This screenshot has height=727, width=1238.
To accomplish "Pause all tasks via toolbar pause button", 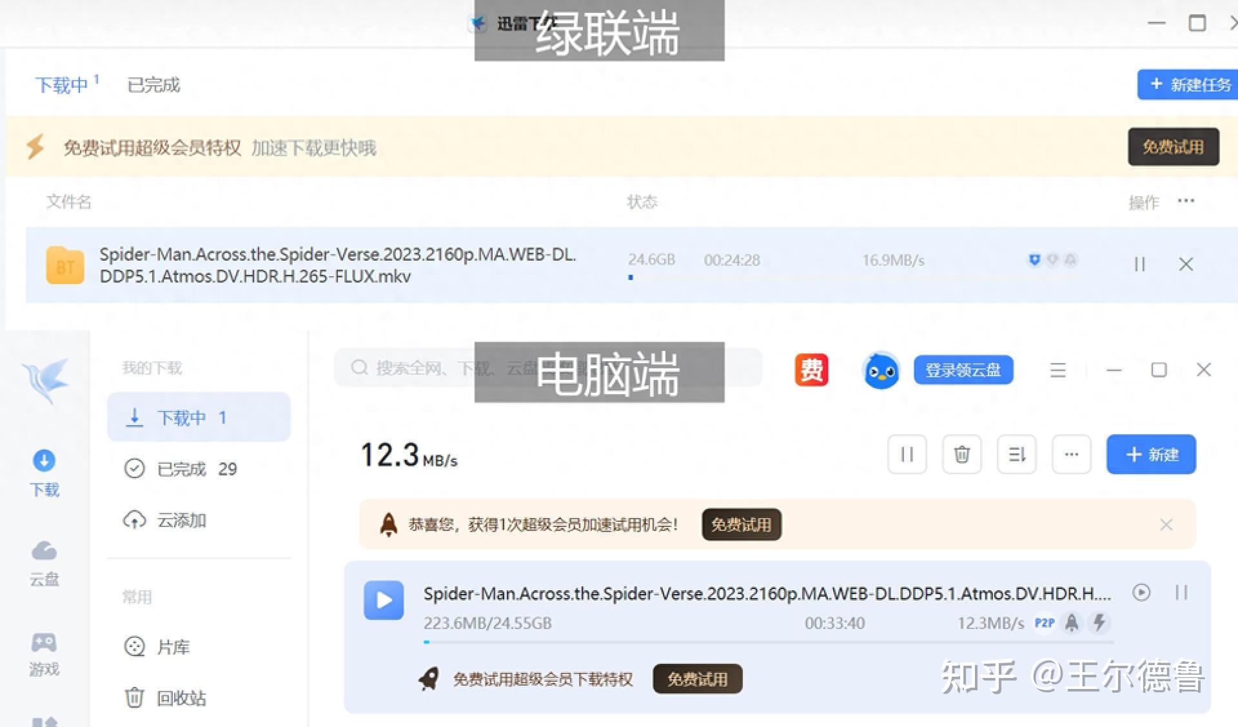I will coord(907,455).
